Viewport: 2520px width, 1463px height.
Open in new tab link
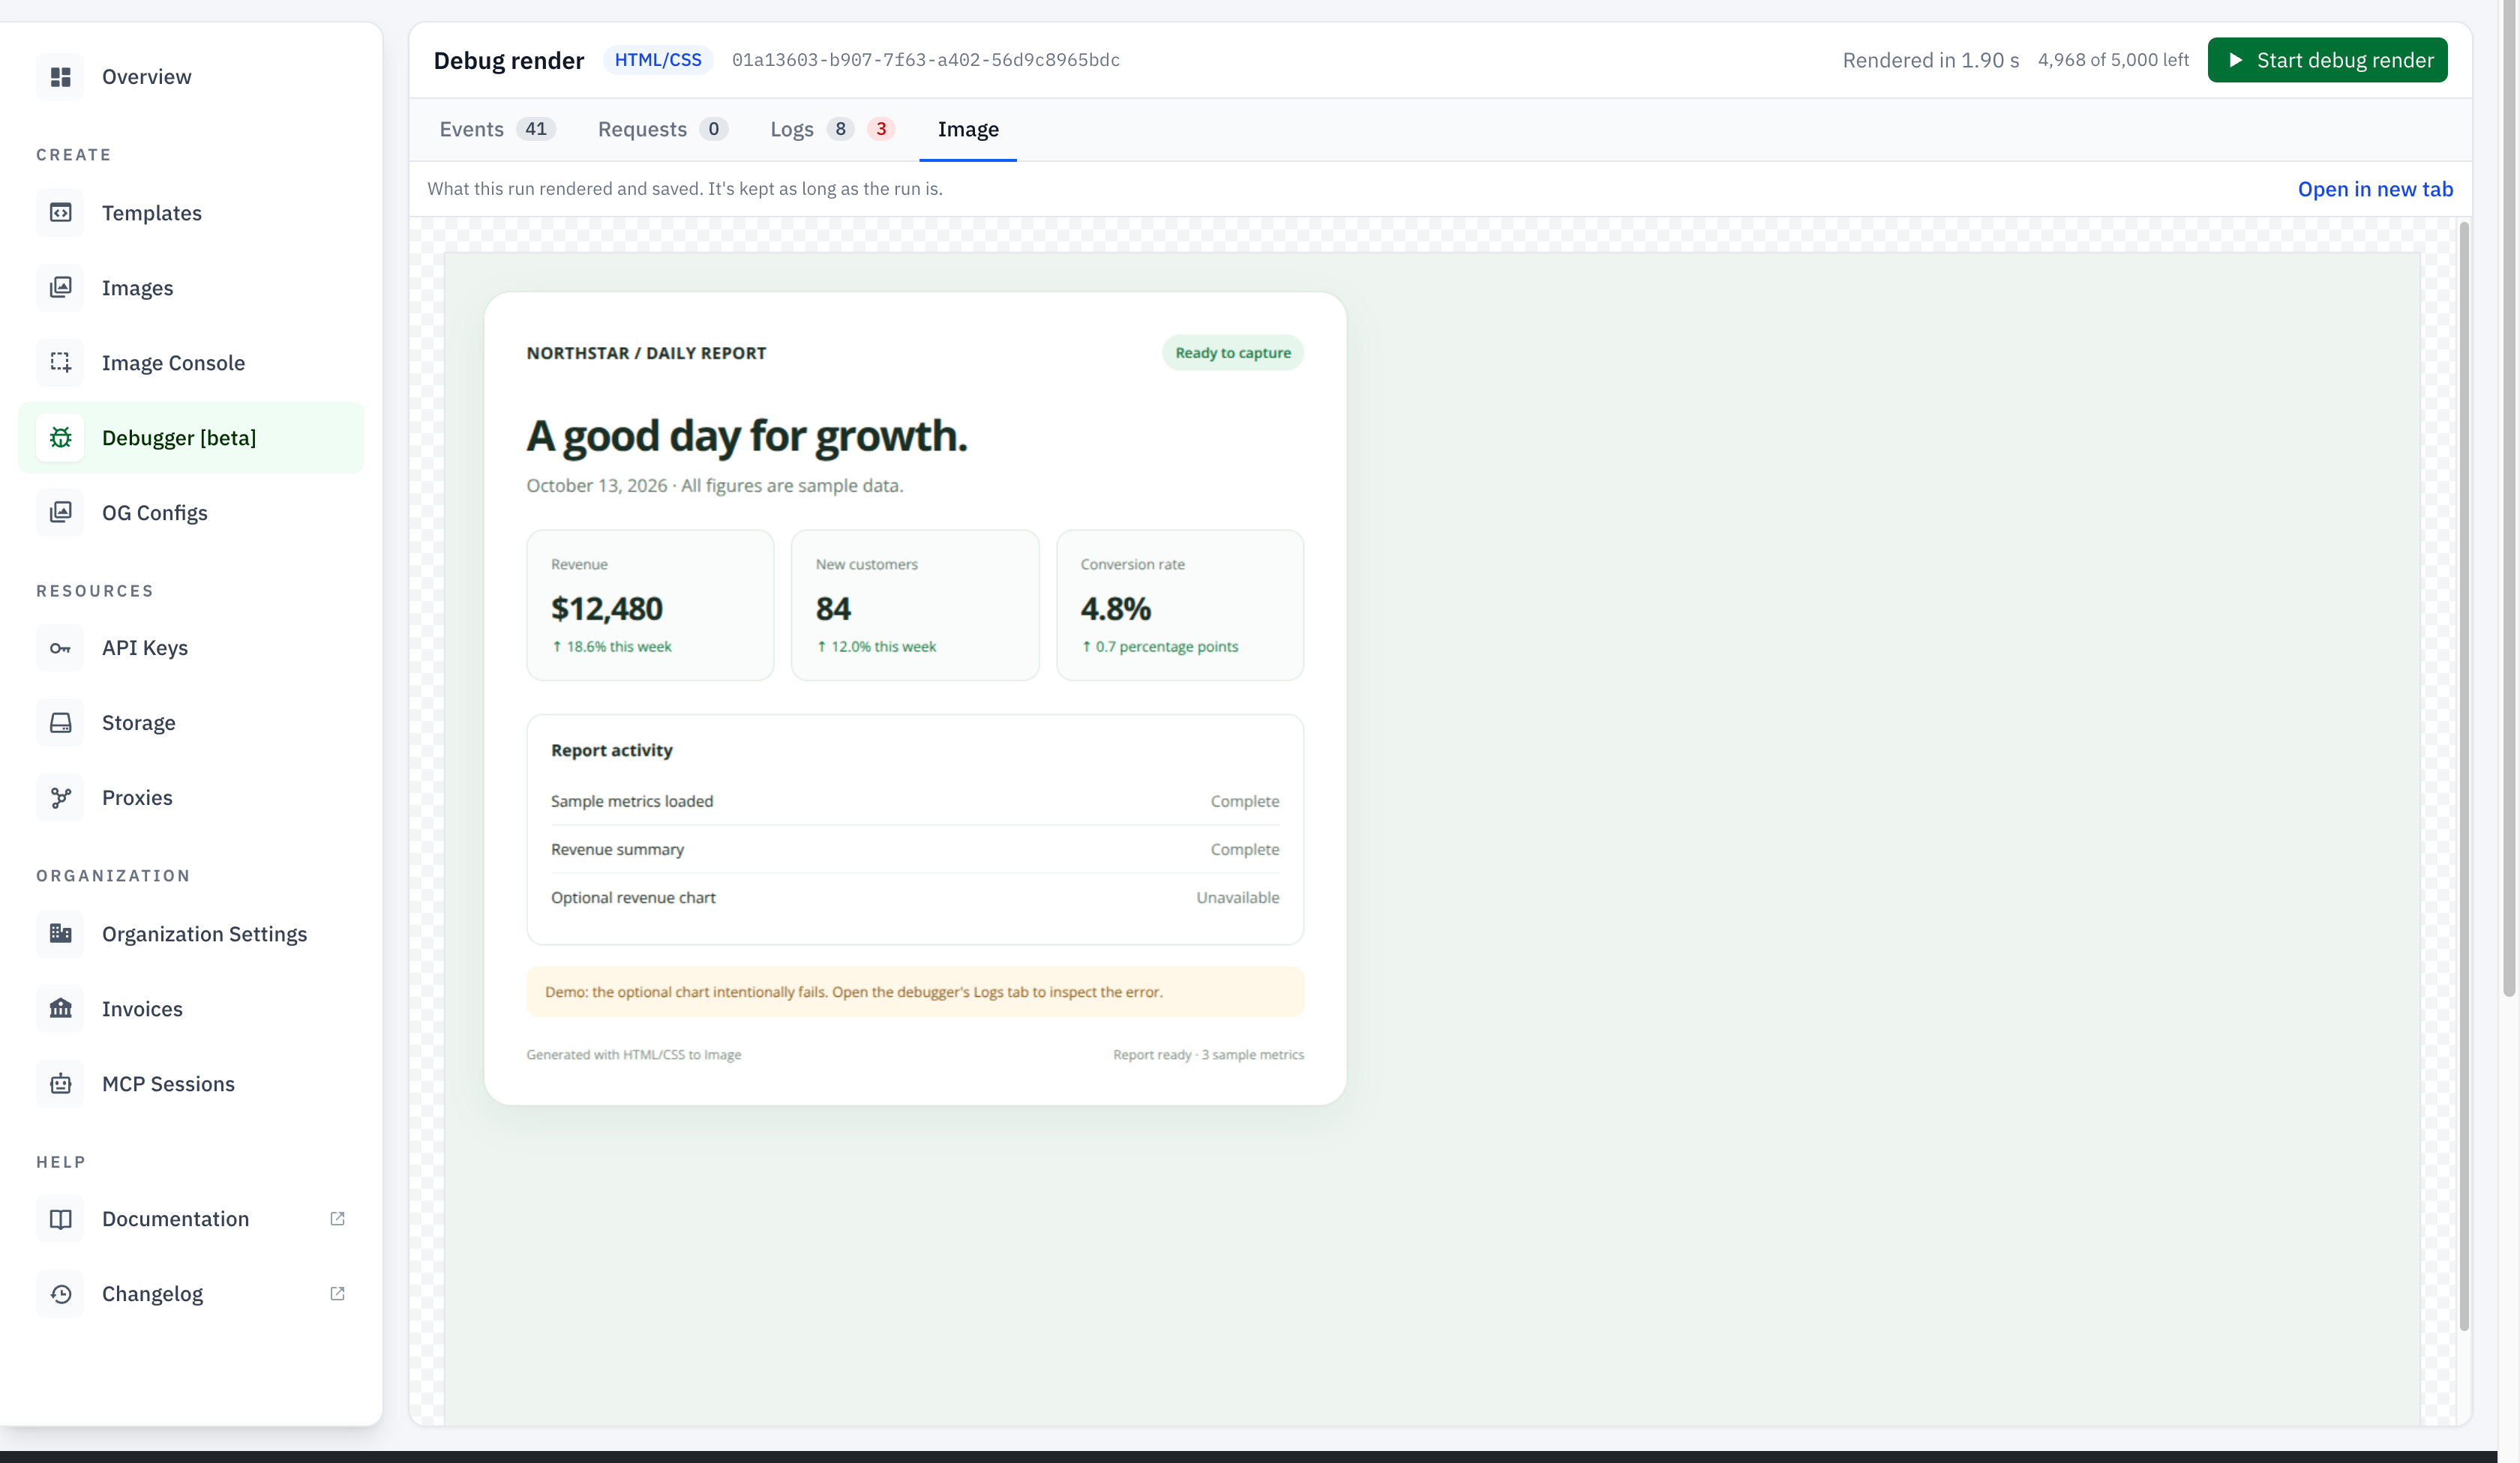pyautogui.click(x=2375, y=189)
